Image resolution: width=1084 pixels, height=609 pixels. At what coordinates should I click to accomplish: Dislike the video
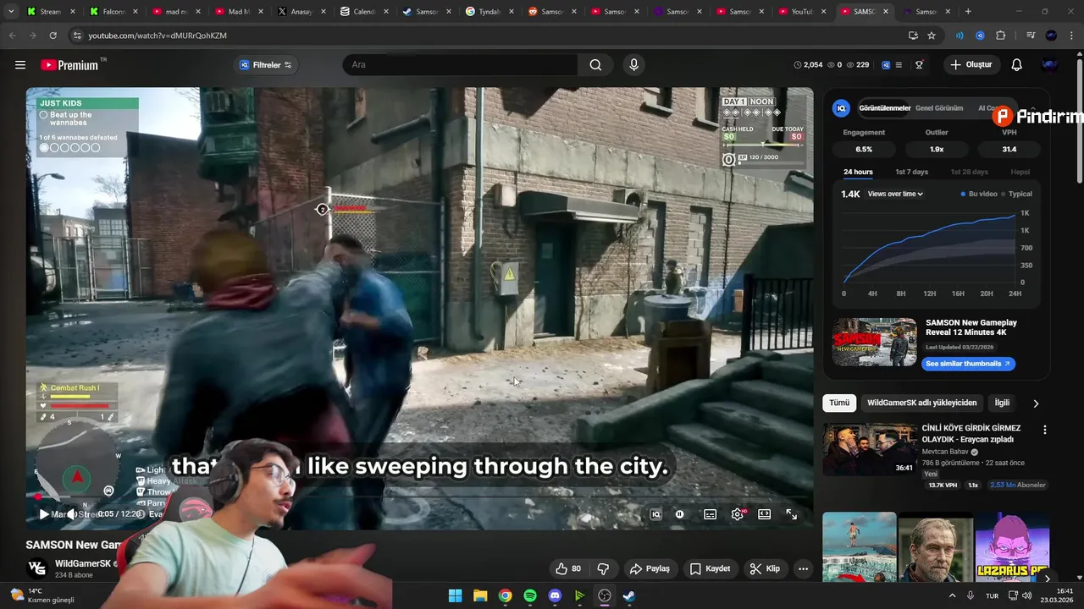tap(603, 568)
